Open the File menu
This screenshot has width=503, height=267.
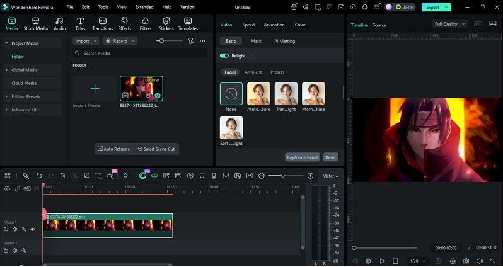(x=69, y=7)
